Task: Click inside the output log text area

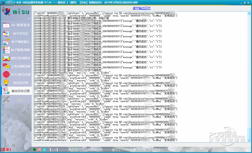Action: 140,77
